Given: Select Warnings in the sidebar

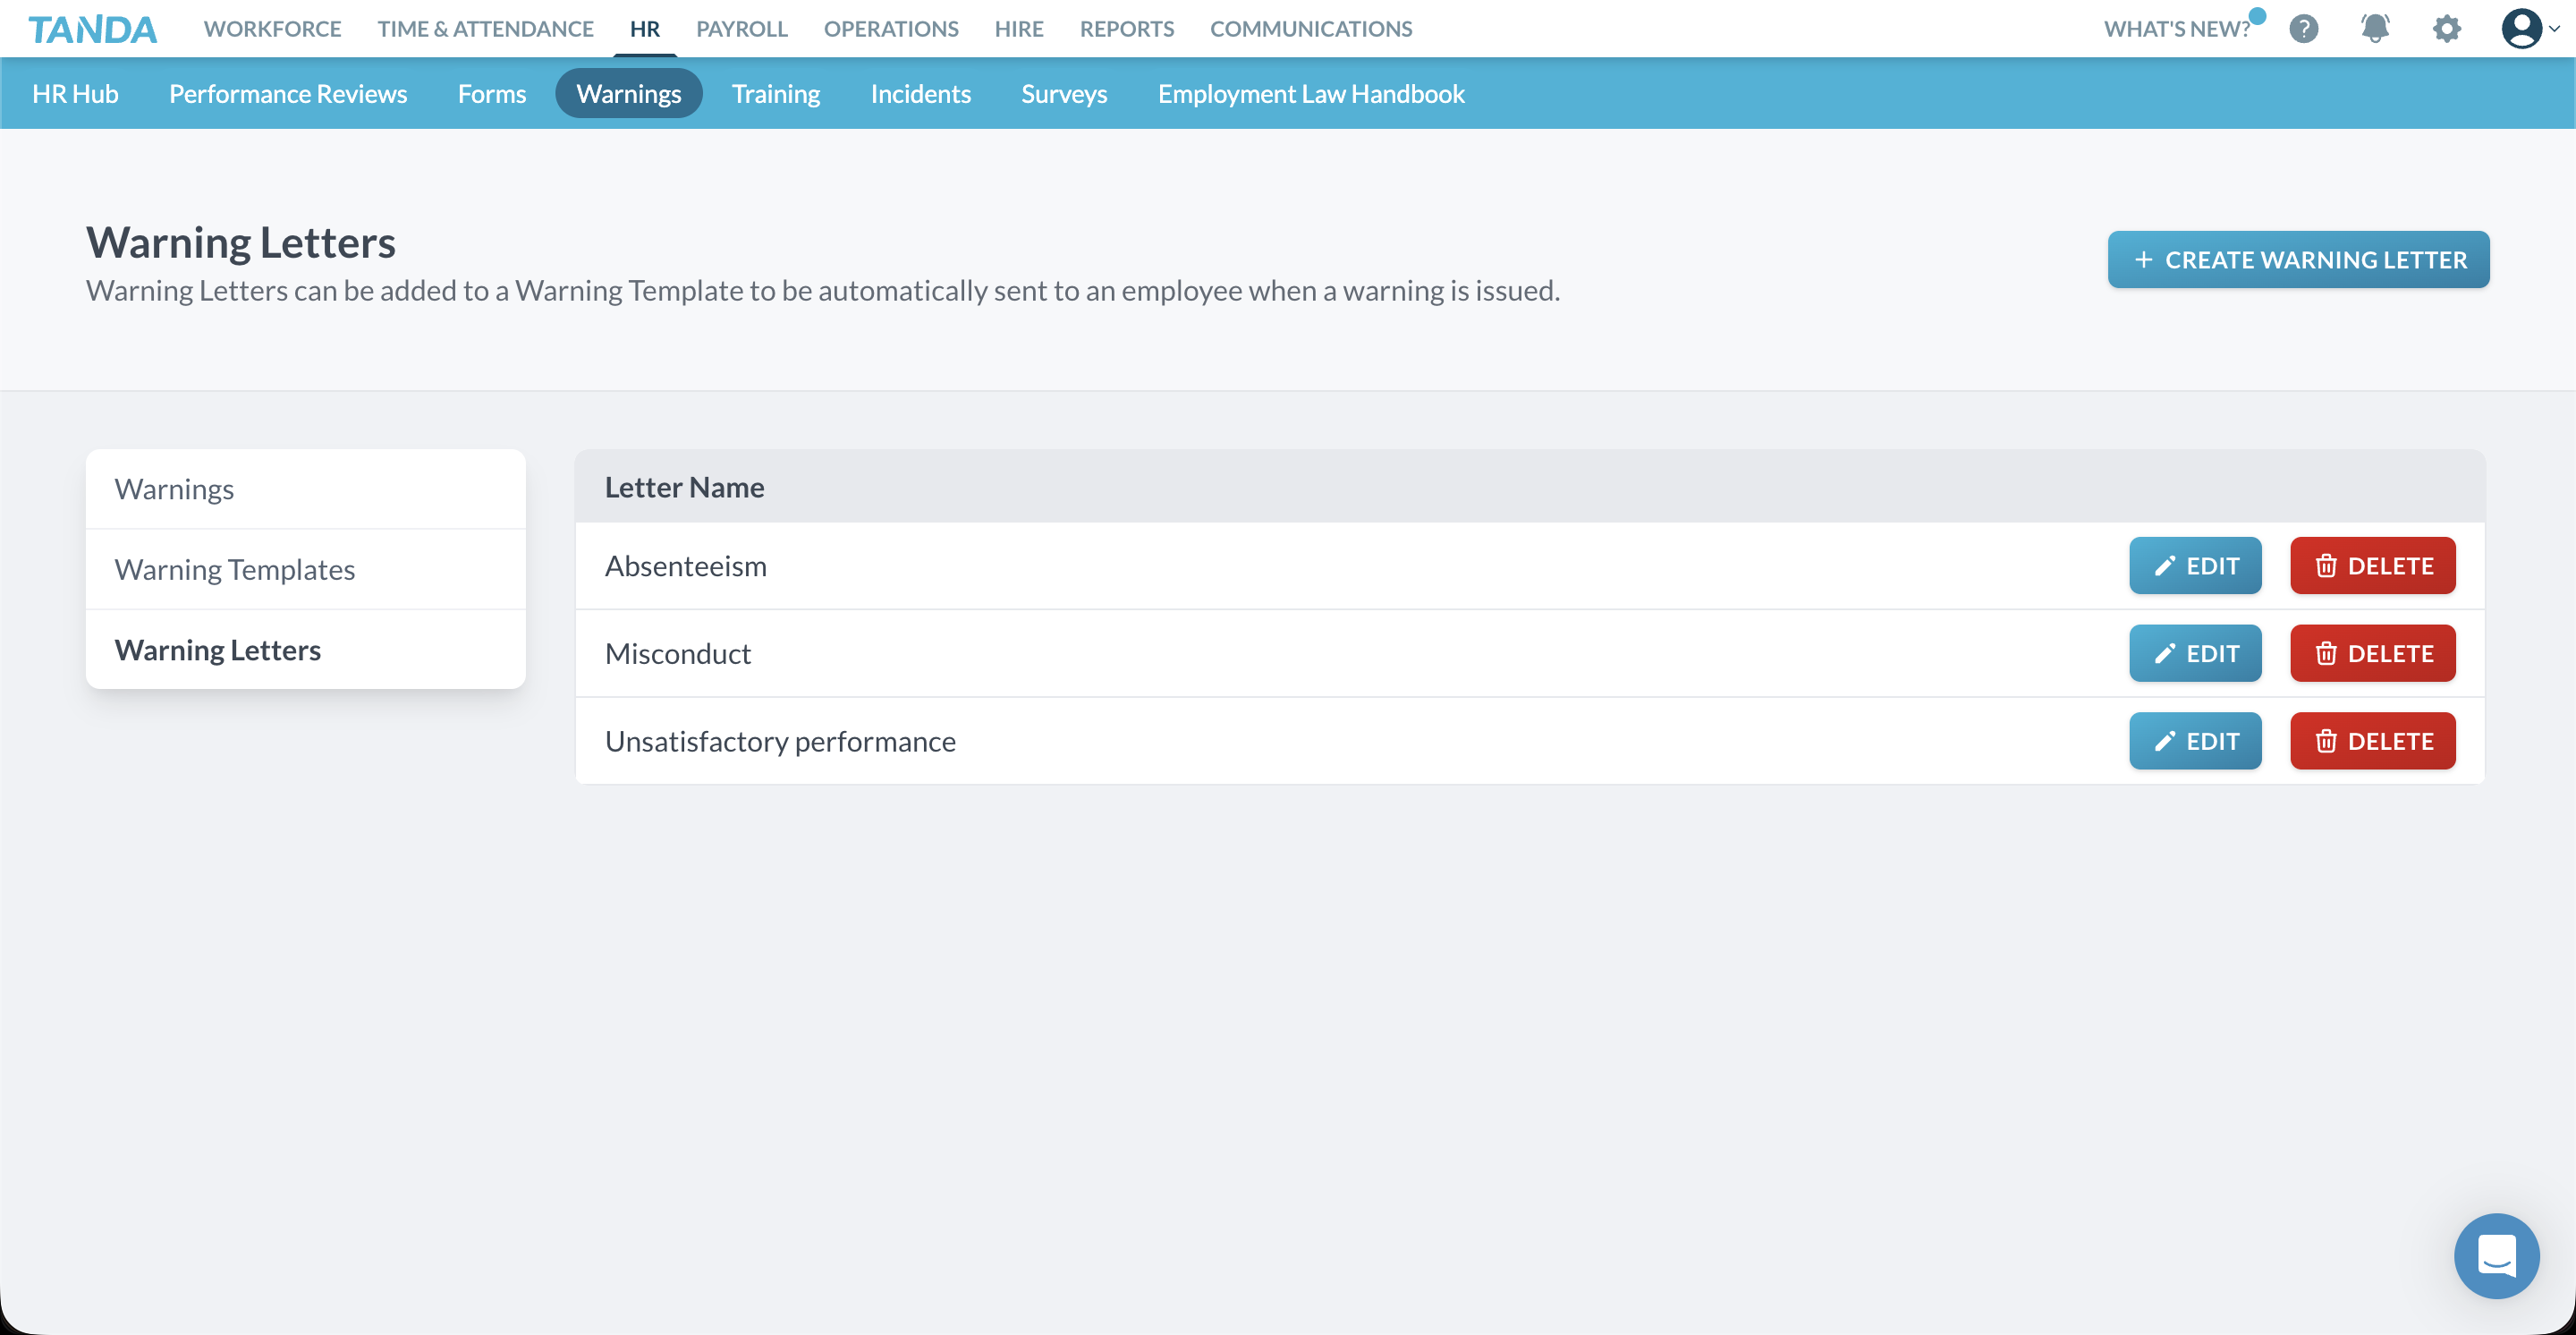Looking at the screenshot, I should point(174,488).
